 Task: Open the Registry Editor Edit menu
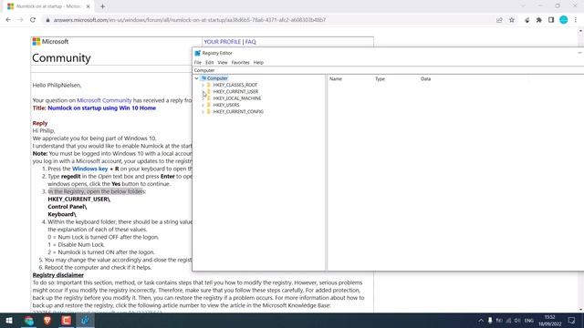click(x=210, y=63)
